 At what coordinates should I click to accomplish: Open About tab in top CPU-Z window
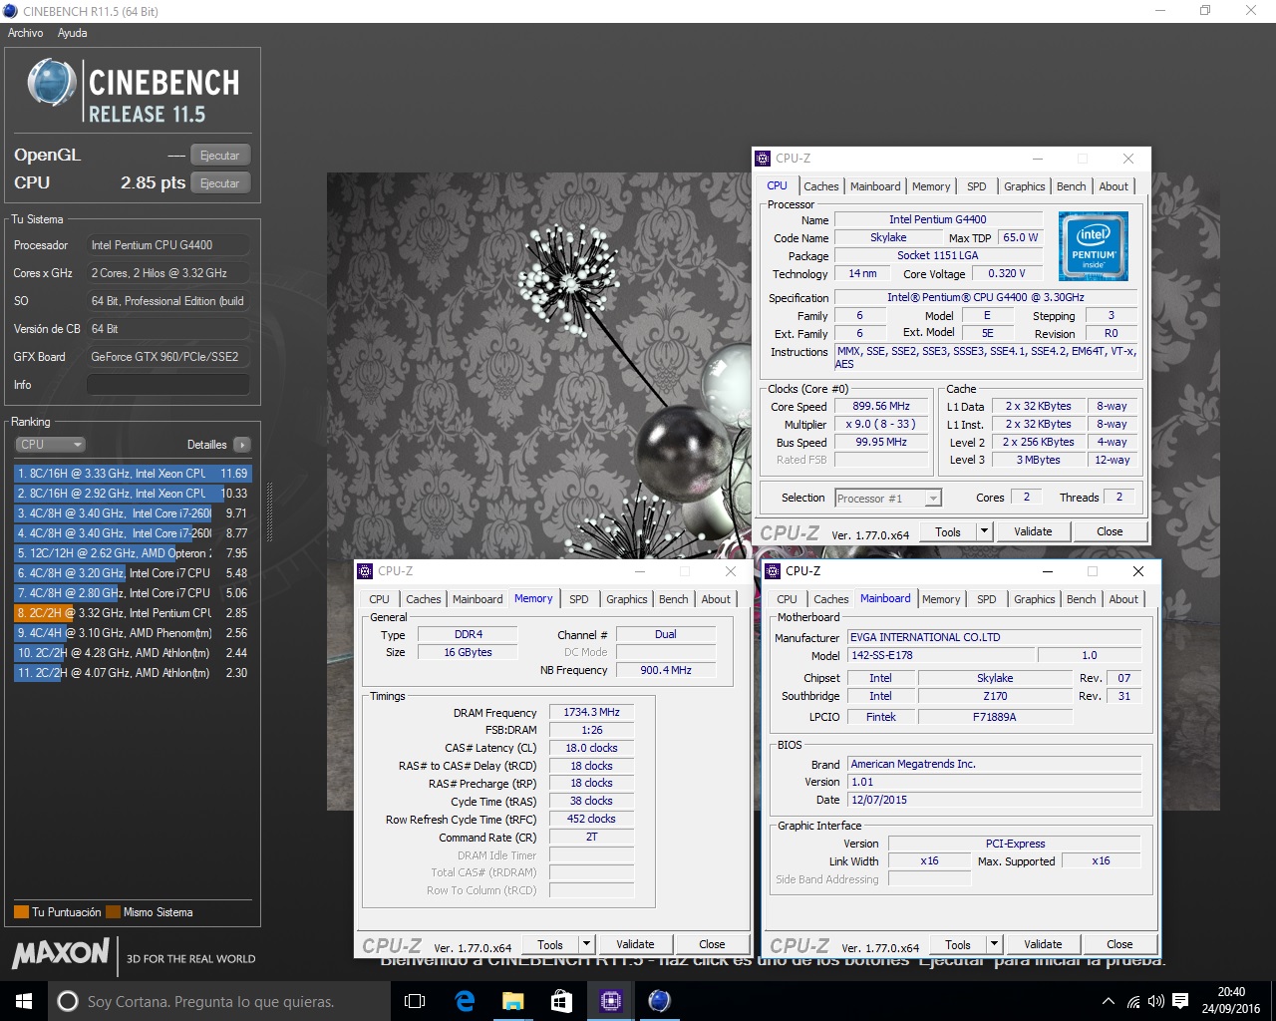1114,186
